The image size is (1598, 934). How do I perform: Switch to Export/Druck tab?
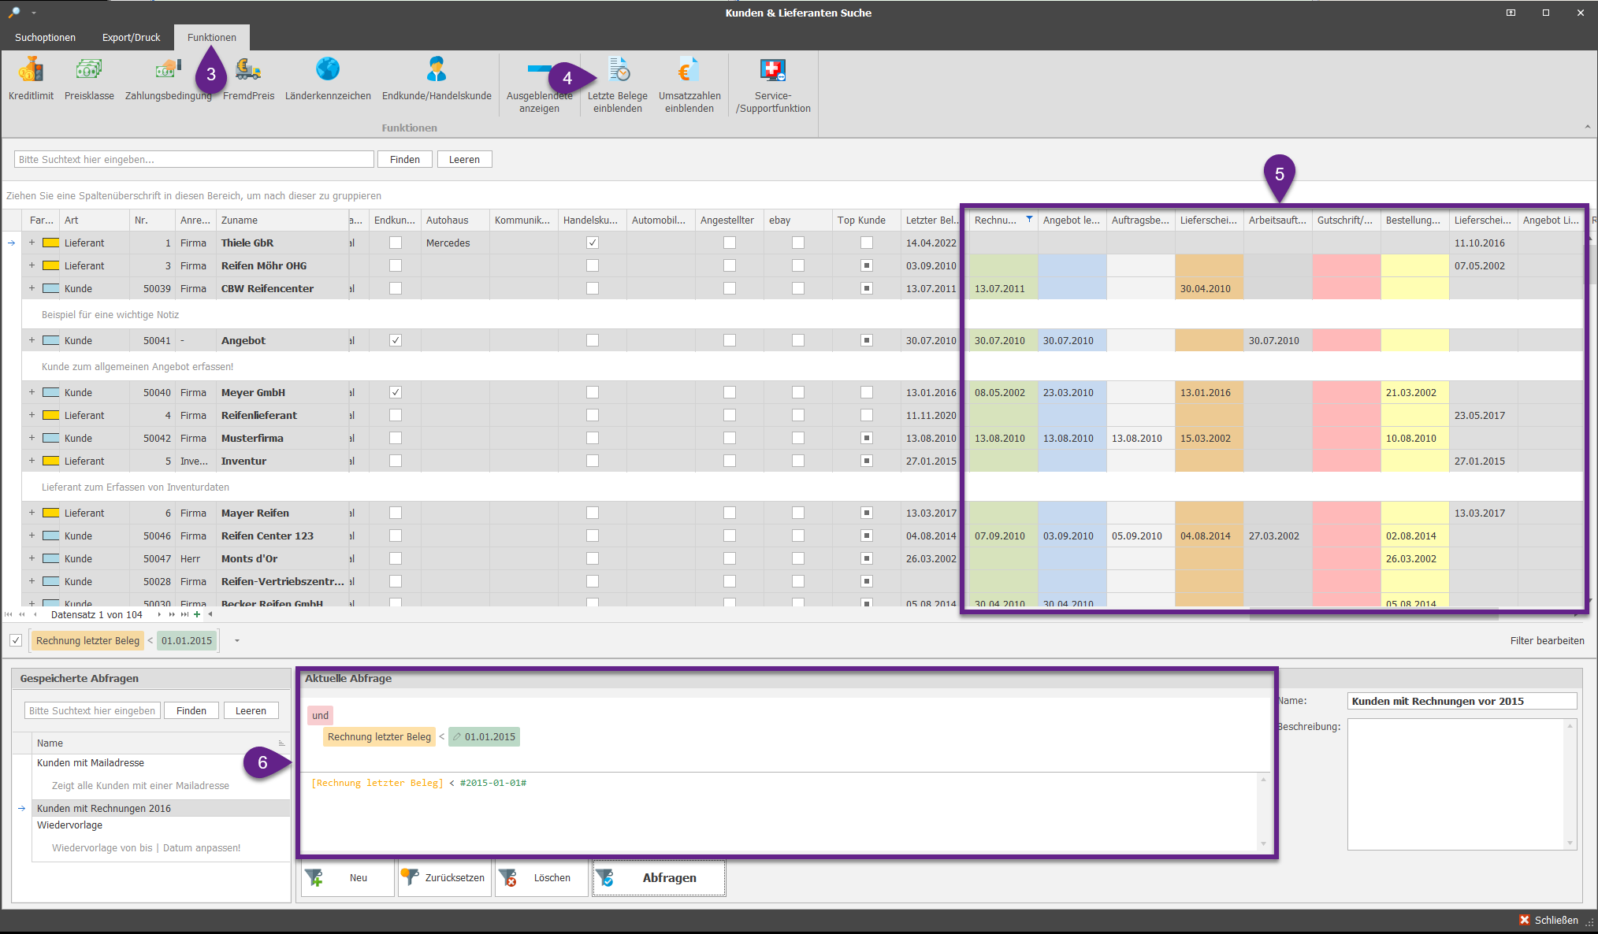tap(131, 37)
